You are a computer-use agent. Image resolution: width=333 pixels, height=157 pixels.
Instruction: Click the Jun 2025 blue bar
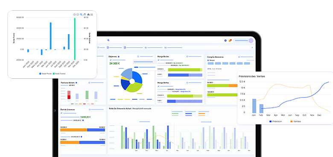click(x=50, y=36)
